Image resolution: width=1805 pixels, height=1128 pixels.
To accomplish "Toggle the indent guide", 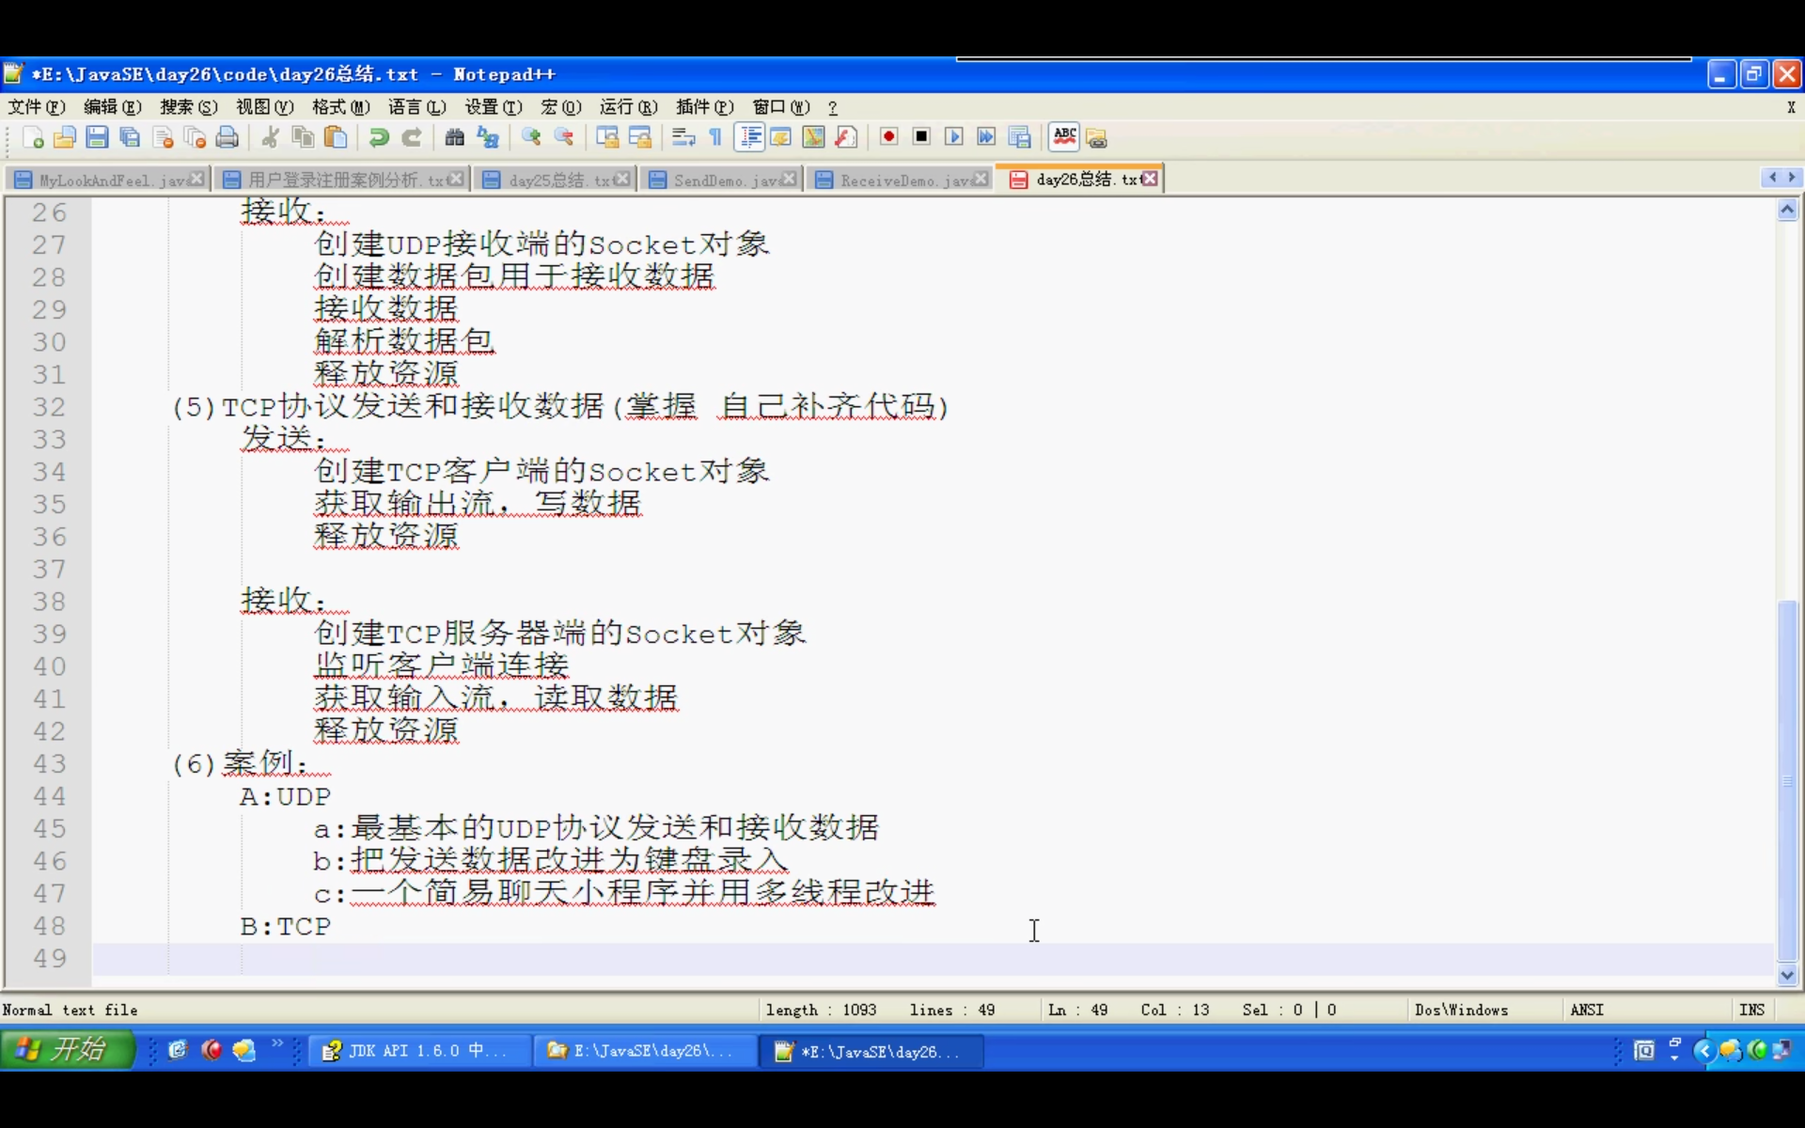I will pyautogui.click(x=750, y=138).
